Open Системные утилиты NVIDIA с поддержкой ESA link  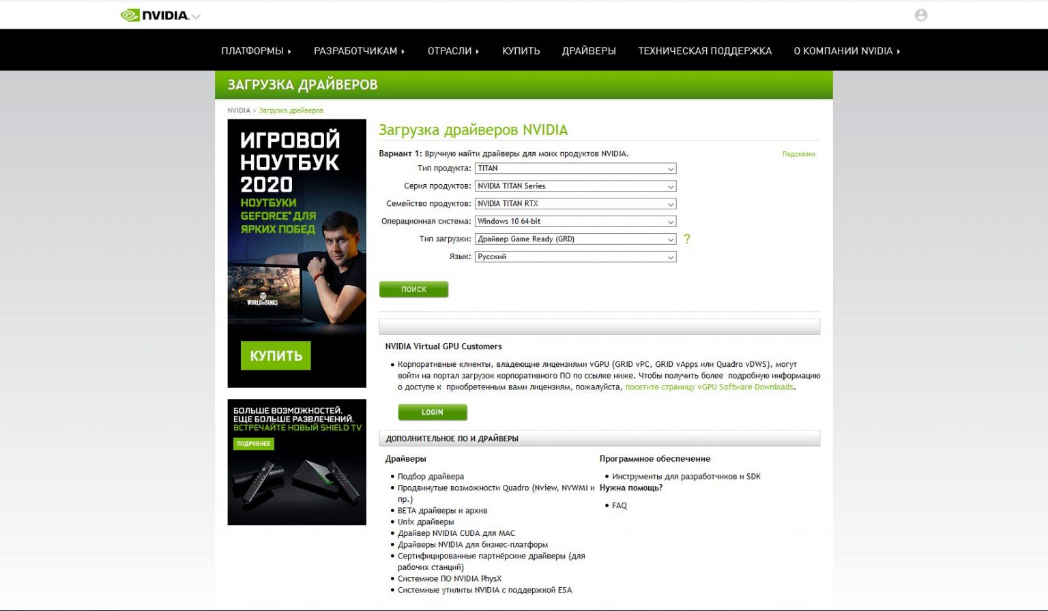coord(485,591)
